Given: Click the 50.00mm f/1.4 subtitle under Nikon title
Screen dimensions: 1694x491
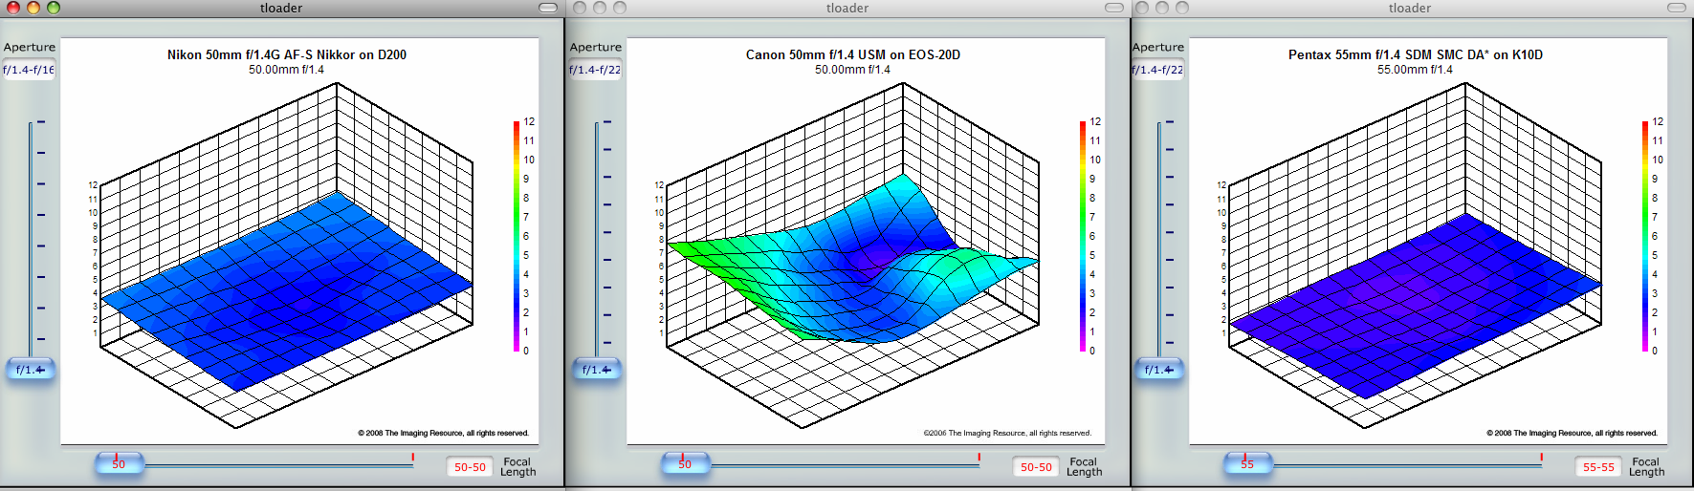Looking at the screenshot, I should [x=286, y=70].
